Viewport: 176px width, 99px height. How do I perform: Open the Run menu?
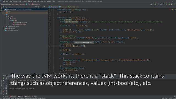tap(38, 1)
